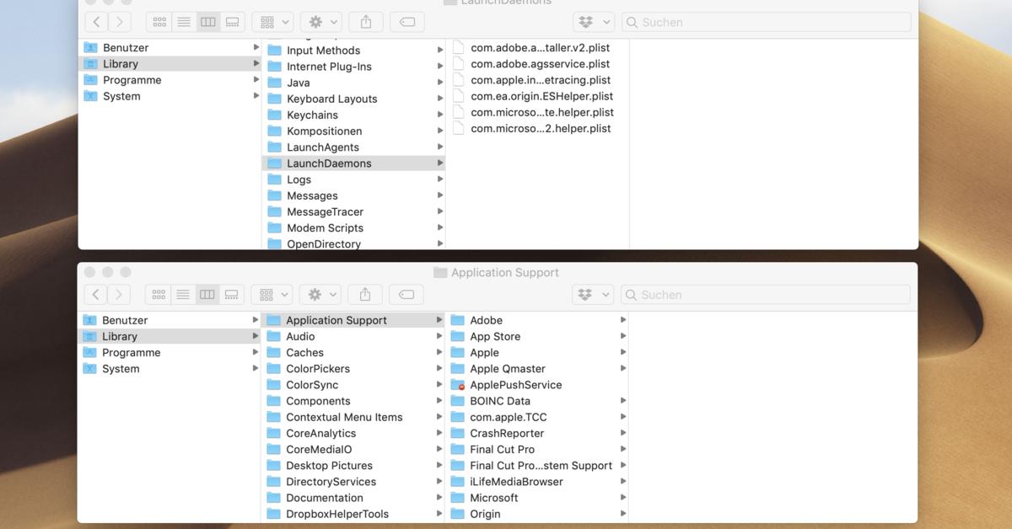Open the group-by dropdown in LaunchDaemons window
Screen dimensions: 1012x529
tap(273, 22)
